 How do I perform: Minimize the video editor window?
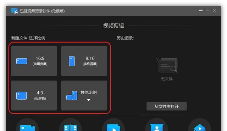click(x=207, y=11)
